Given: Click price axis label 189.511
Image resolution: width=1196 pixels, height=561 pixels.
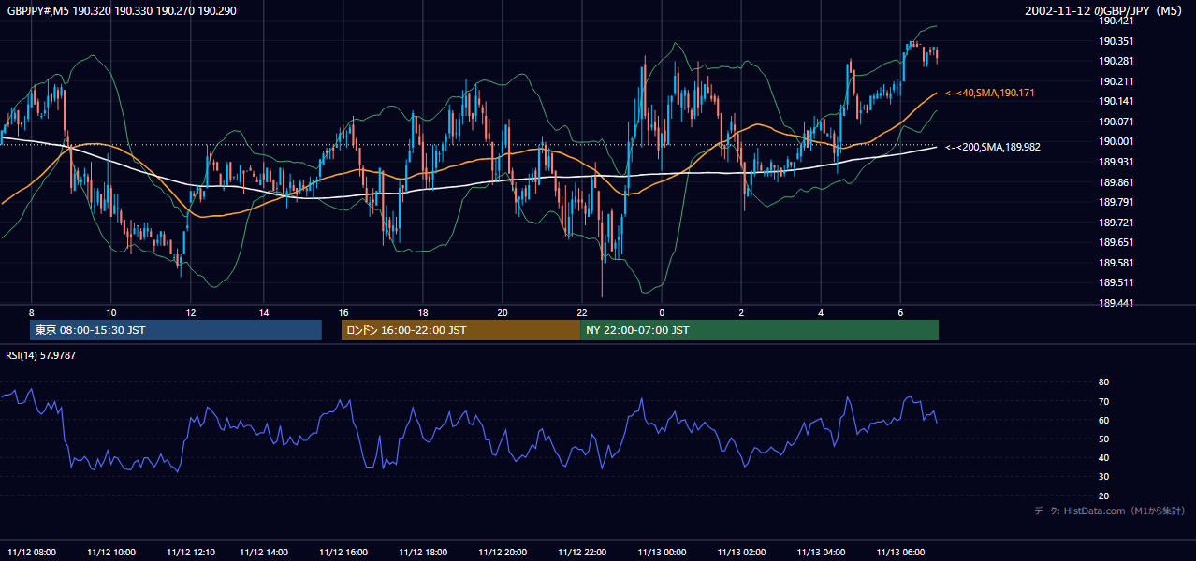Looking at the screenshot, I should coord(1116,282).
